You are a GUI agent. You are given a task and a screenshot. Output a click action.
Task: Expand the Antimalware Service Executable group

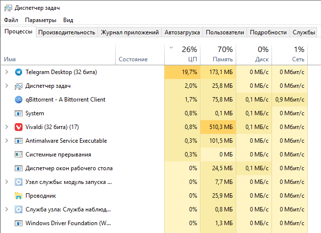pyautogui.click(x=6, y=141)
